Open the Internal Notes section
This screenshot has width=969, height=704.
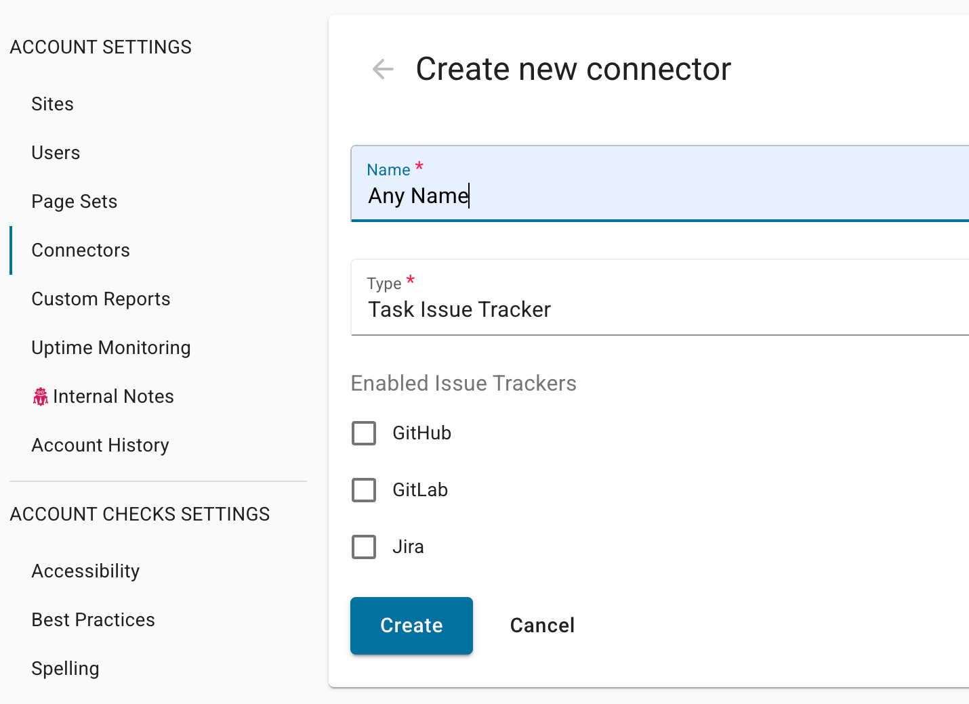pos(113,396)
